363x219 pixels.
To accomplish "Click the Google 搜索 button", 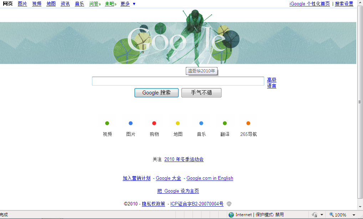I will (x=157, y=93).
